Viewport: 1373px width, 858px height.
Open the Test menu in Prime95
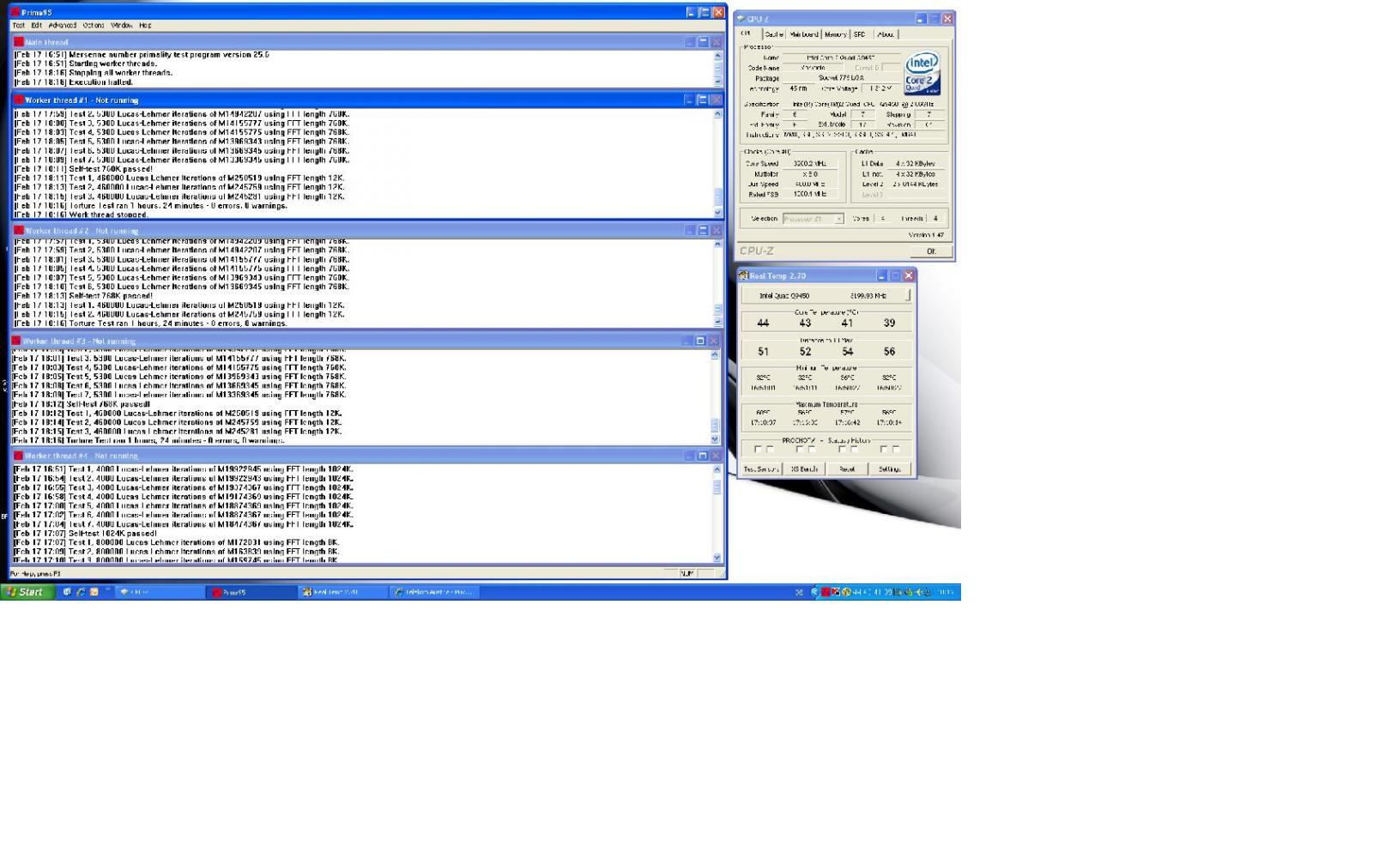point(18,26)
